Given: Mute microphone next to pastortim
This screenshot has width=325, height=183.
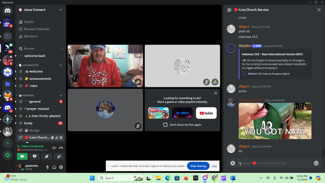Looking at the screenshot, I should [x=47, y=167].
